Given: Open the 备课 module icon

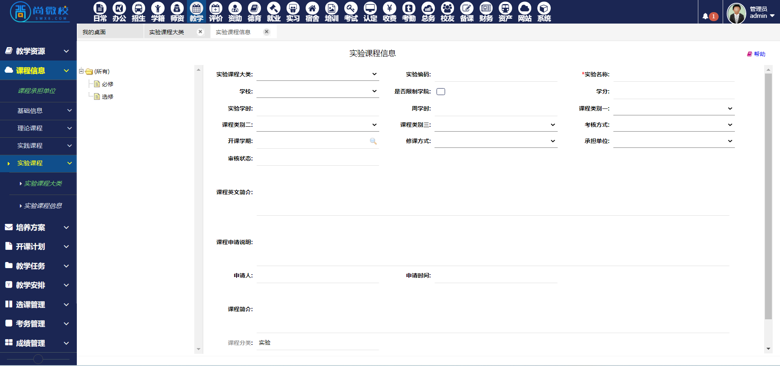Looking at the screenshot, I should point(467,12).
